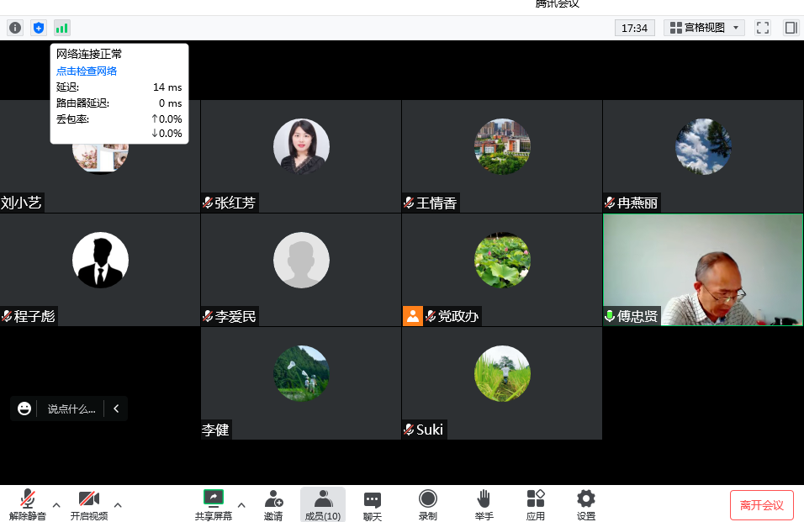Open the Apps panel
This screenshot has width=804, height=522.
pos(536,504)
